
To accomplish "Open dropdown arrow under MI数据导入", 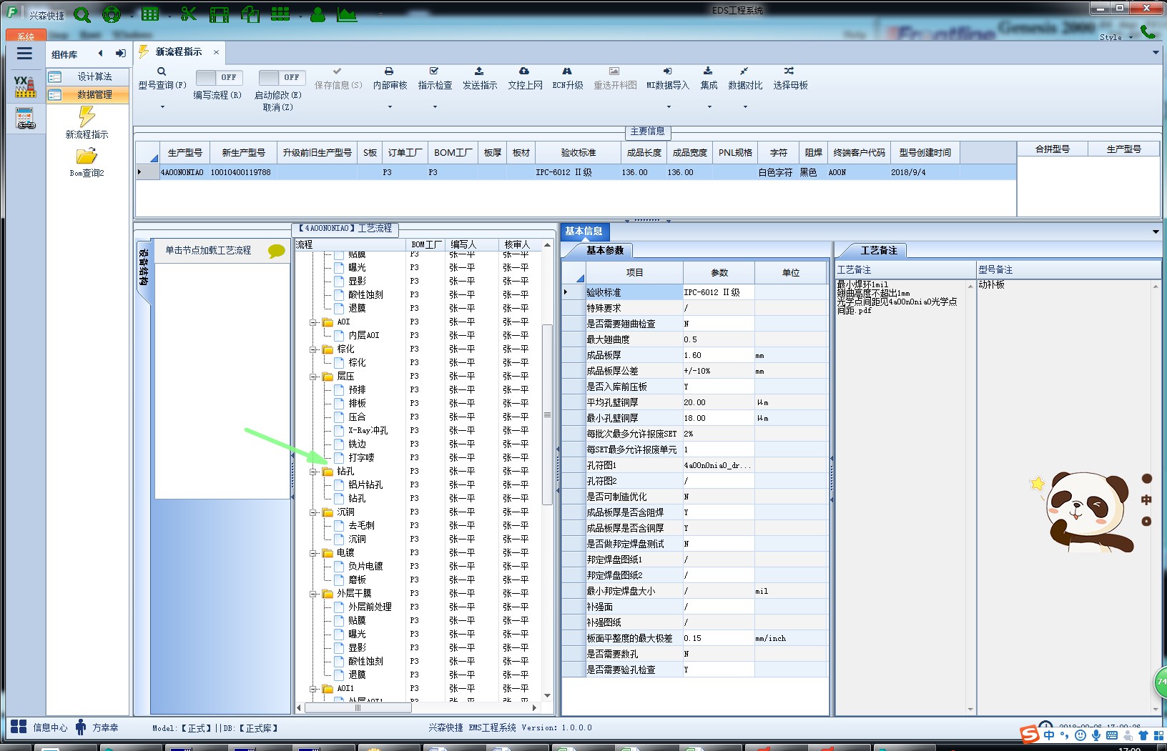I will click(669, 107).
